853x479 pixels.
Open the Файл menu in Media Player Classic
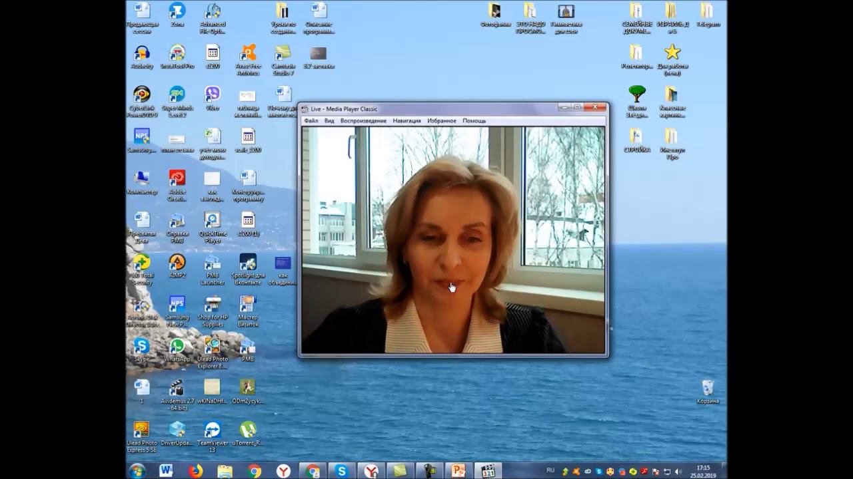[x=311, y=121]
